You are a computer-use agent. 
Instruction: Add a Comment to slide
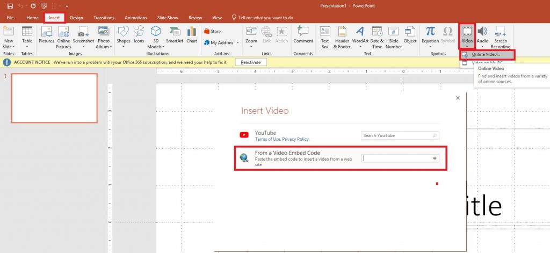[x=303, y=34]
